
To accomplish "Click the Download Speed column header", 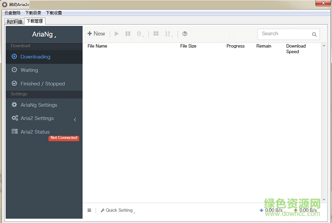I will 296,49.
